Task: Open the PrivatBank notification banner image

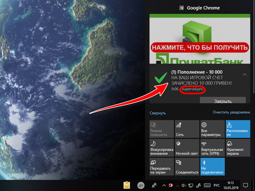Action: pyautogui.click(x=200, y=39)
